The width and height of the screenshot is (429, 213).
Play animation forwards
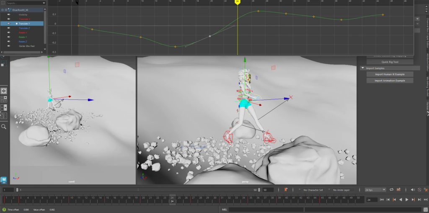pyautogui.click(x=407, y=200)
